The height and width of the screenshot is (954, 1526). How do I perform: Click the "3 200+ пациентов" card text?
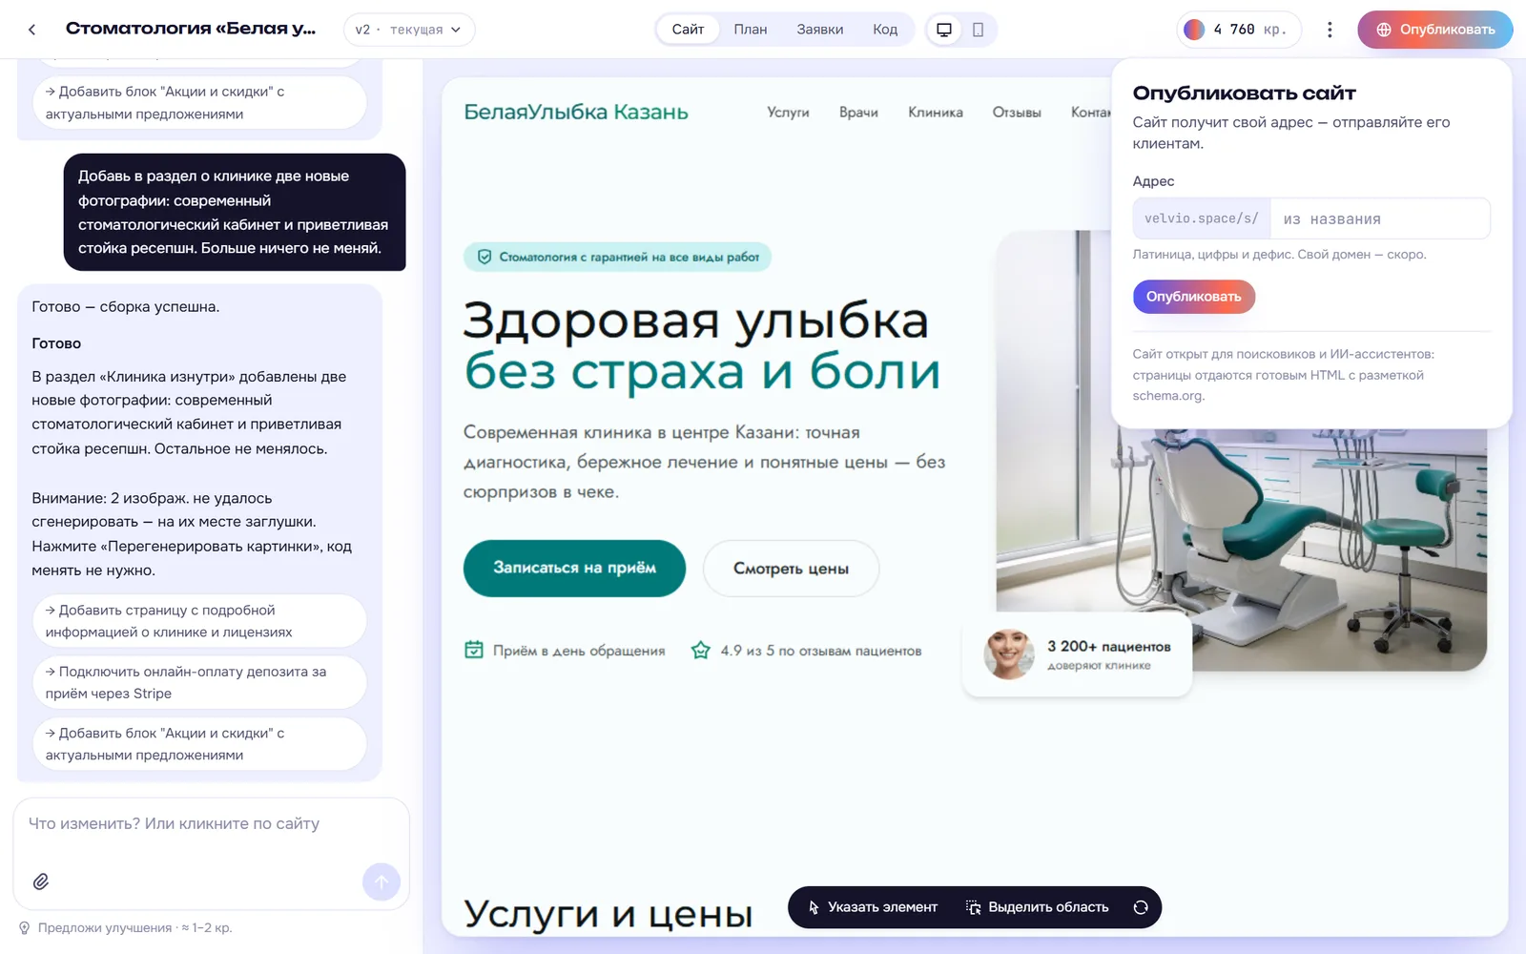click(1109, 646)
